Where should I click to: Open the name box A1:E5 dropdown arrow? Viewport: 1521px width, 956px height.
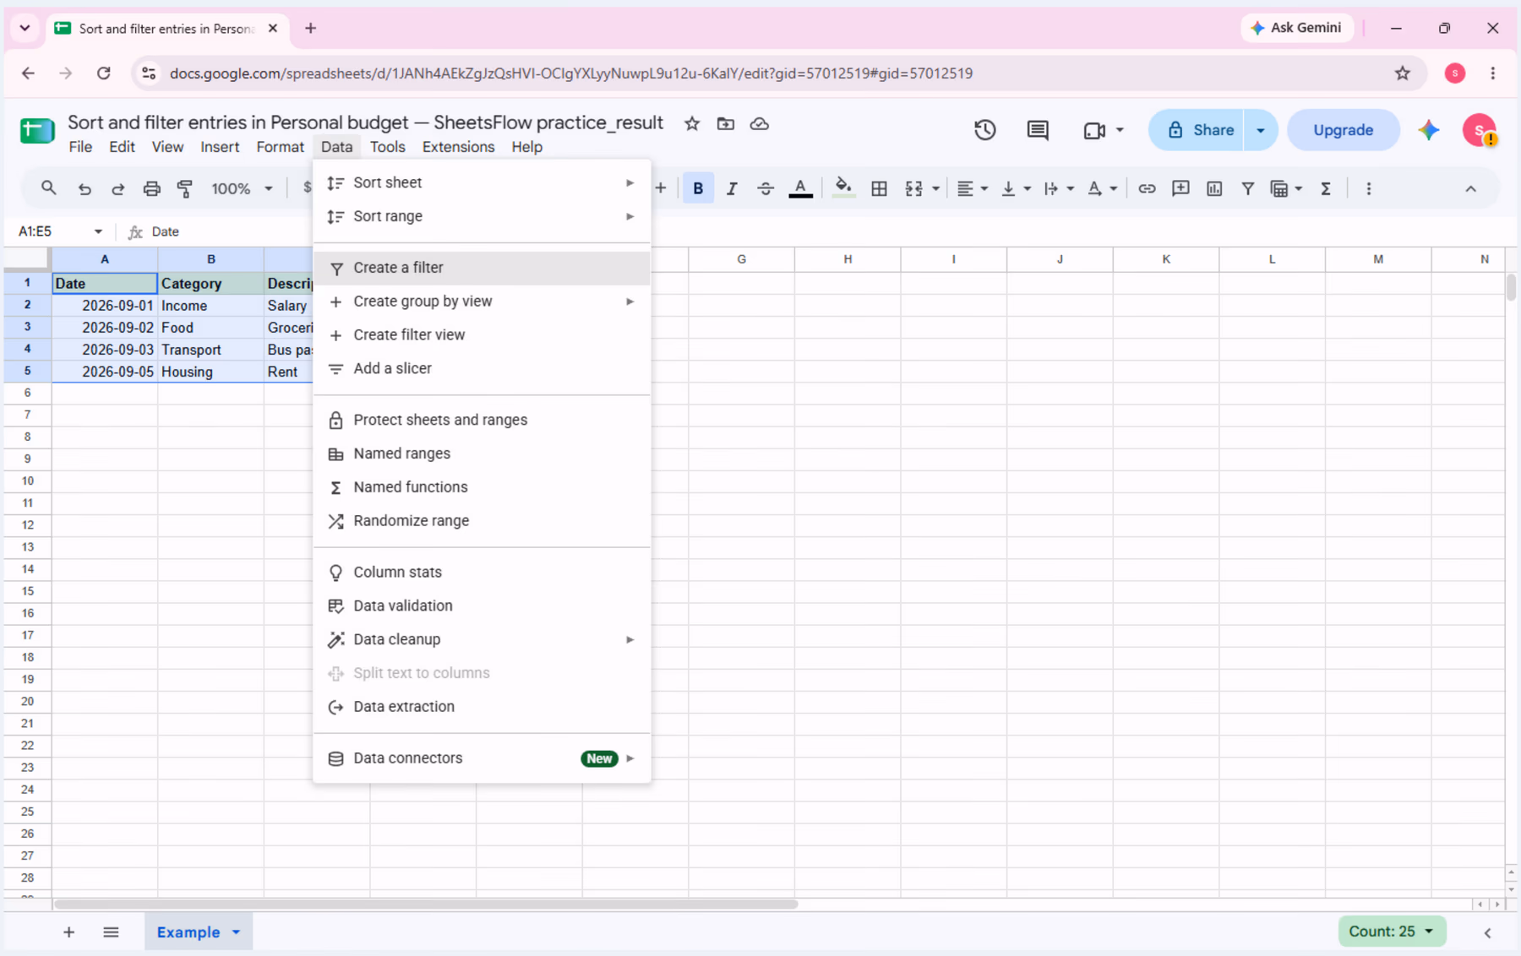coord(98,231)
